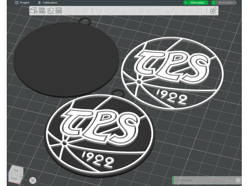Select the Move gizmo tool
This screenshot has height=186, width=248.
99,11
